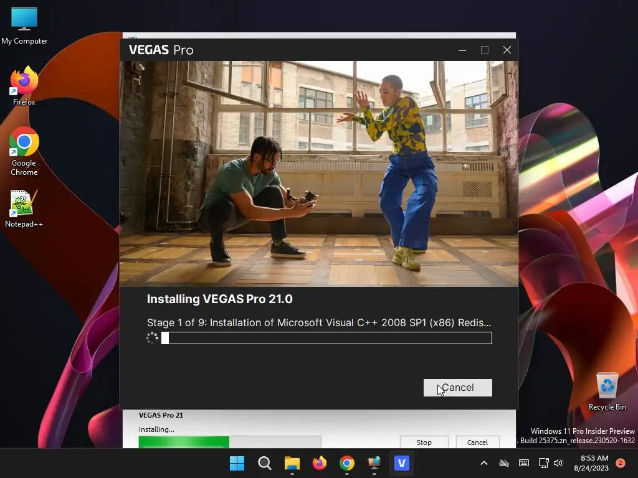The width and height of the screenshot is (638, 478).
Task: Open the touch keyboard tray icon
Action: point(524,463)
